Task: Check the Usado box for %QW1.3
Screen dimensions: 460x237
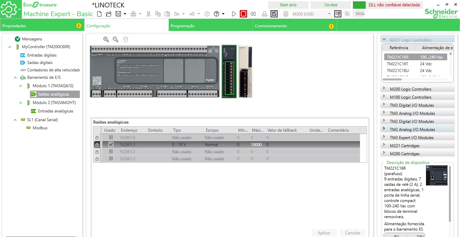Action: coord(111,159)
